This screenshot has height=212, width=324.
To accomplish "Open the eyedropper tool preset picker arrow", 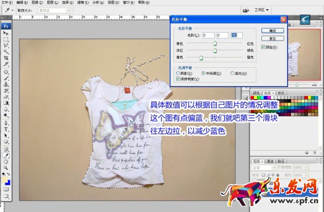I will pyautogui.click(x=13, y=10).
